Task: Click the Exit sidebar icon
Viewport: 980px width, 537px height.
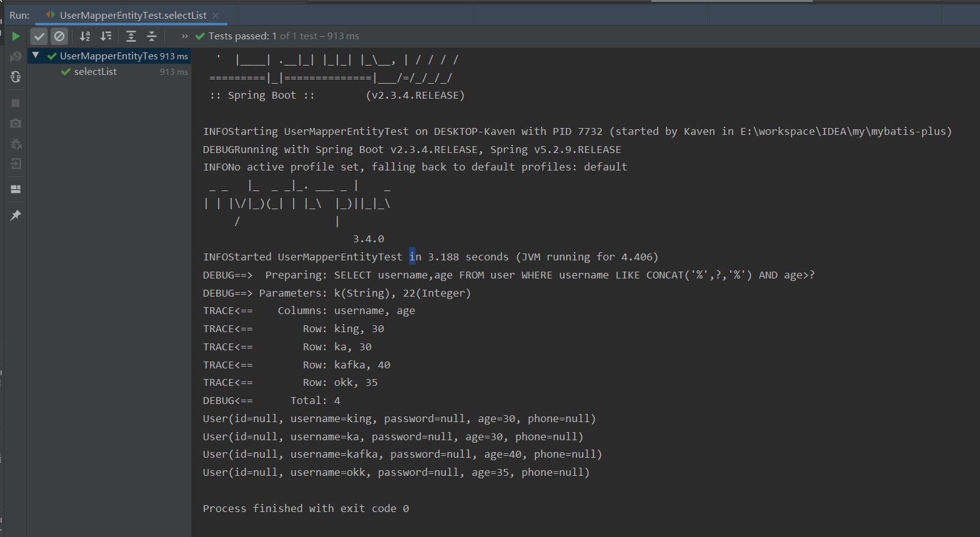Action: [16, 164]
